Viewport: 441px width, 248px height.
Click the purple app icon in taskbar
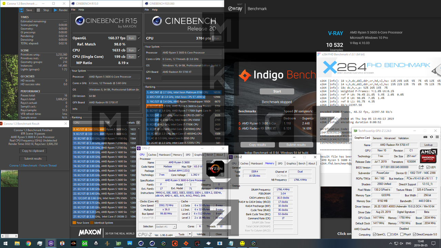pos(51,243)
